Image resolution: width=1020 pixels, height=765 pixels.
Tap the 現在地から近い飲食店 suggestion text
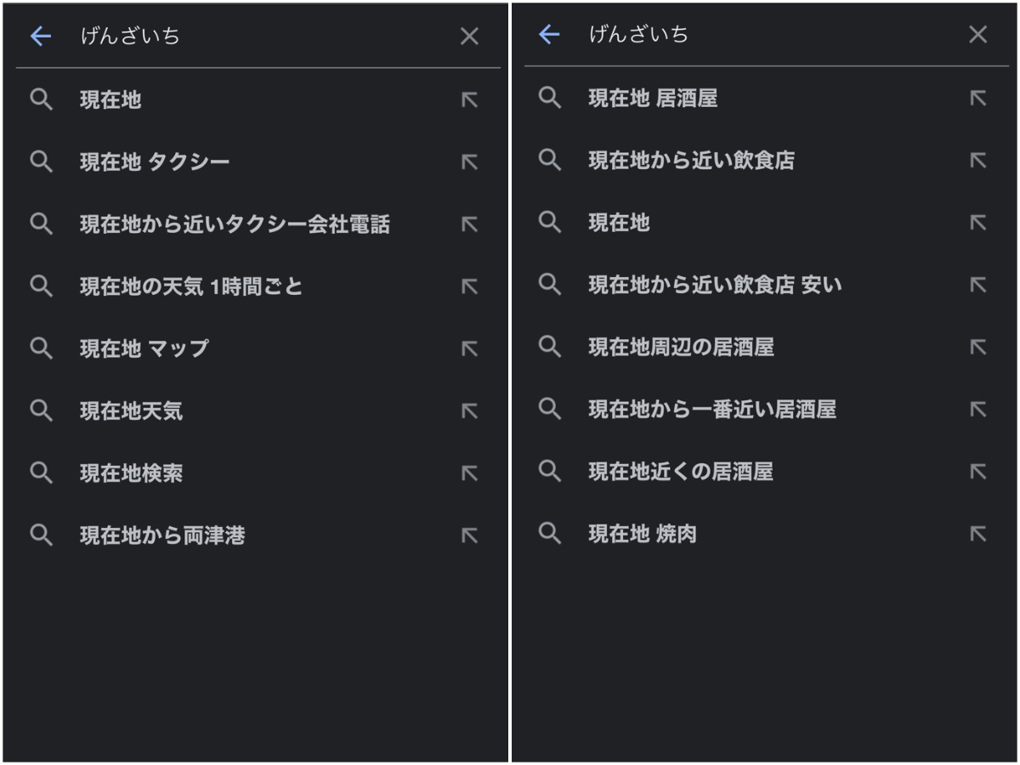click(691, 161)
